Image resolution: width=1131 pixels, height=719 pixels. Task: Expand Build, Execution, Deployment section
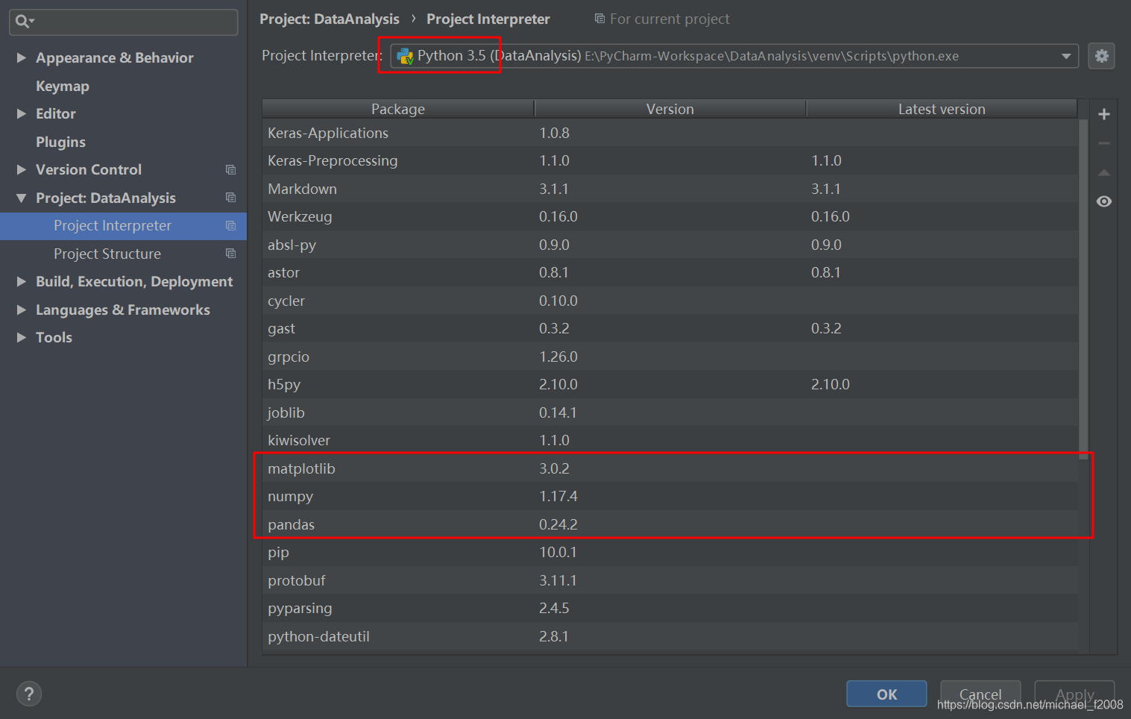point(22,281)
